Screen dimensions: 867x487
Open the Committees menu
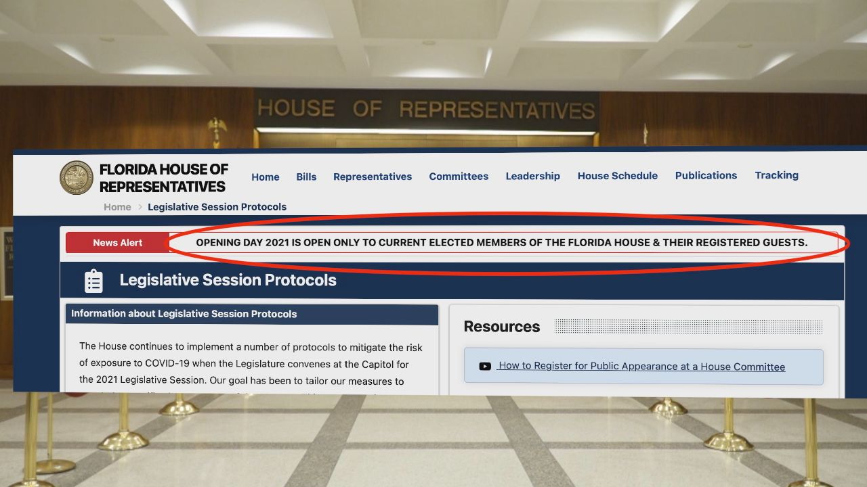pos(459,176)
